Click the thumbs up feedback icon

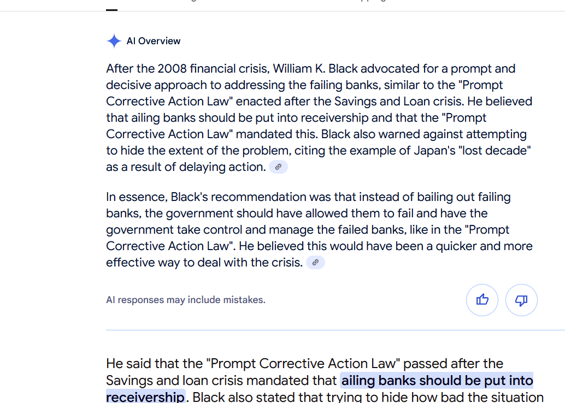[x=482, y=300]
